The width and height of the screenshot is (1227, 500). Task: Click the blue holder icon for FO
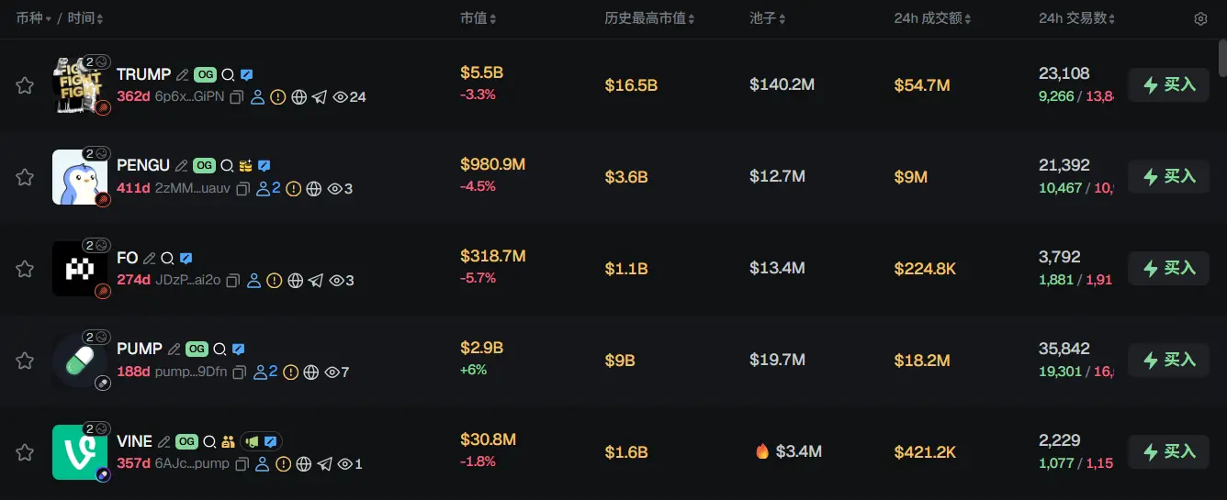(254, 281)
